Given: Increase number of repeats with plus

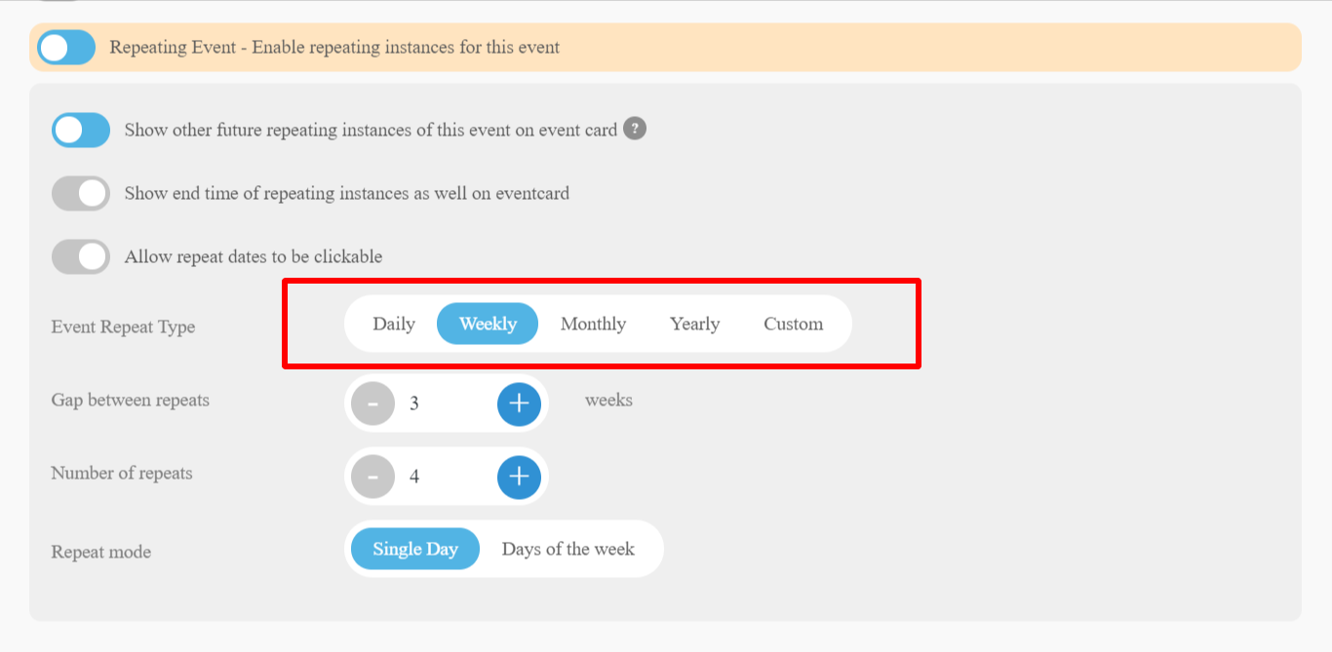Looking at the screenshot, I should (519, 477).
